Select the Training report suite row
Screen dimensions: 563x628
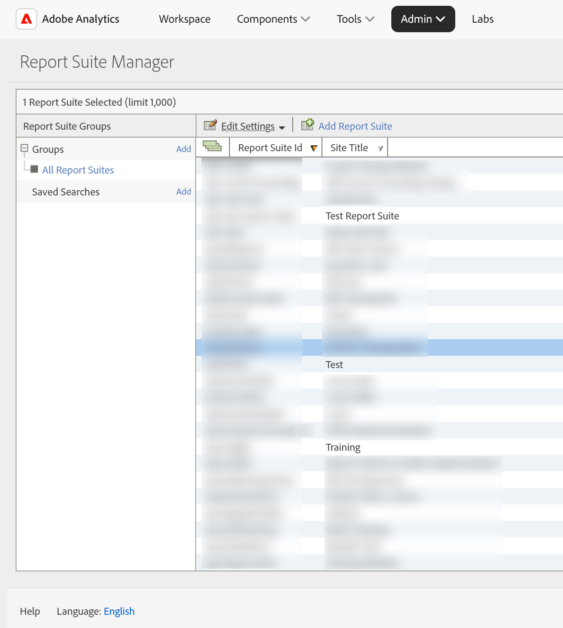[x=379, y=447]
